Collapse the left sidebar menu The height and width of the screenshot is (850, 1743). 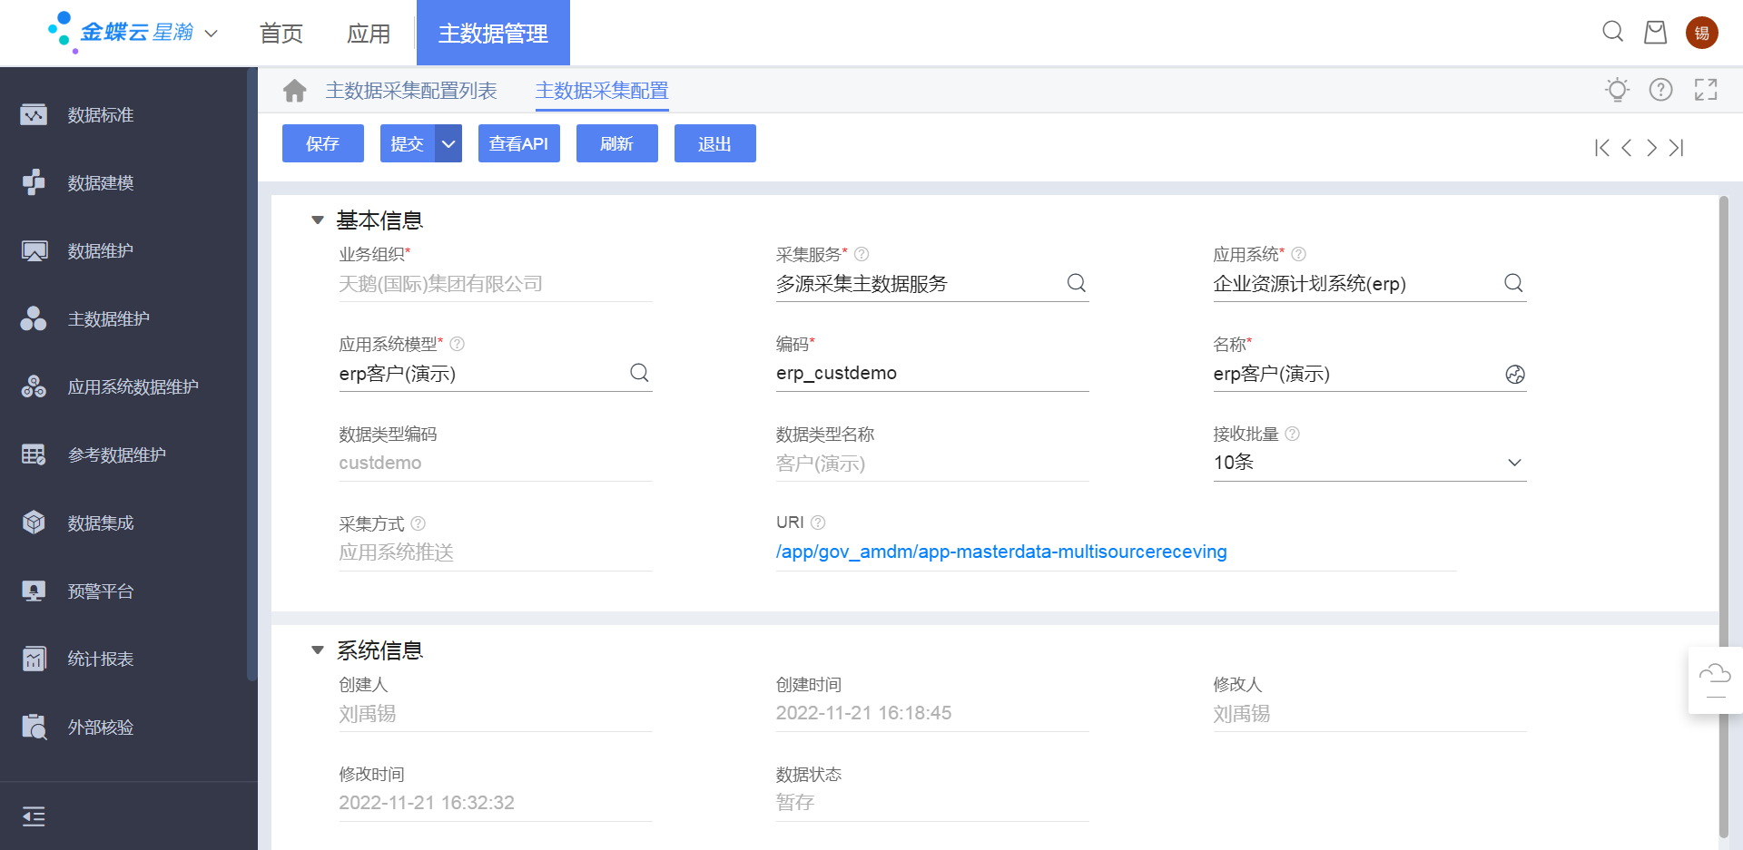(x=34, y=816)
